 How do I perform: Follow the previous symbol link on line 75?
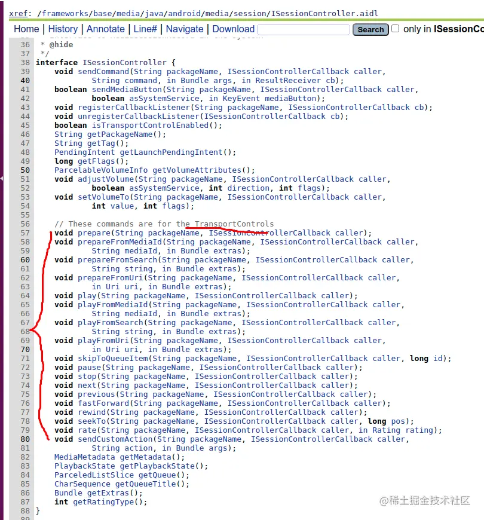coord(96,394)
